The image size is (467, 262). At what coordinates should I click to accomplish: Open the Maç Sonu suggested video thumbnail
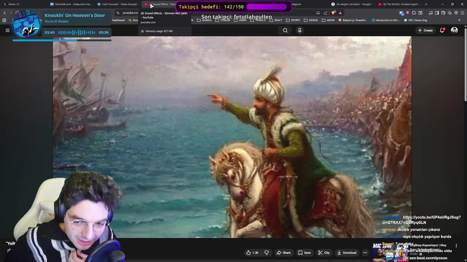390,252
